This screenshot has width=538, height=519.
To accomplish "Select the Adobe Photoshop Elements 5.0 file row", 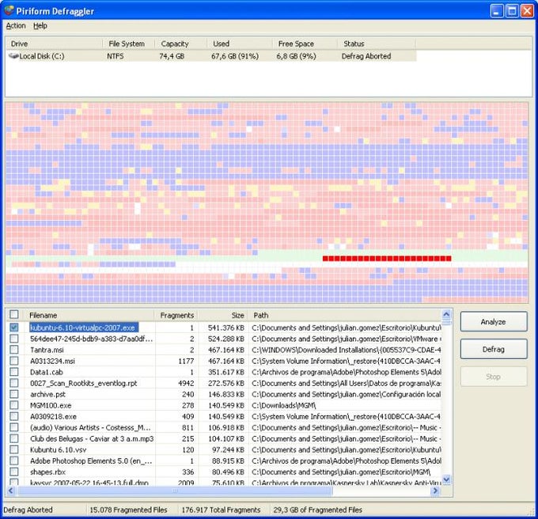I will (x=224, y=461).
